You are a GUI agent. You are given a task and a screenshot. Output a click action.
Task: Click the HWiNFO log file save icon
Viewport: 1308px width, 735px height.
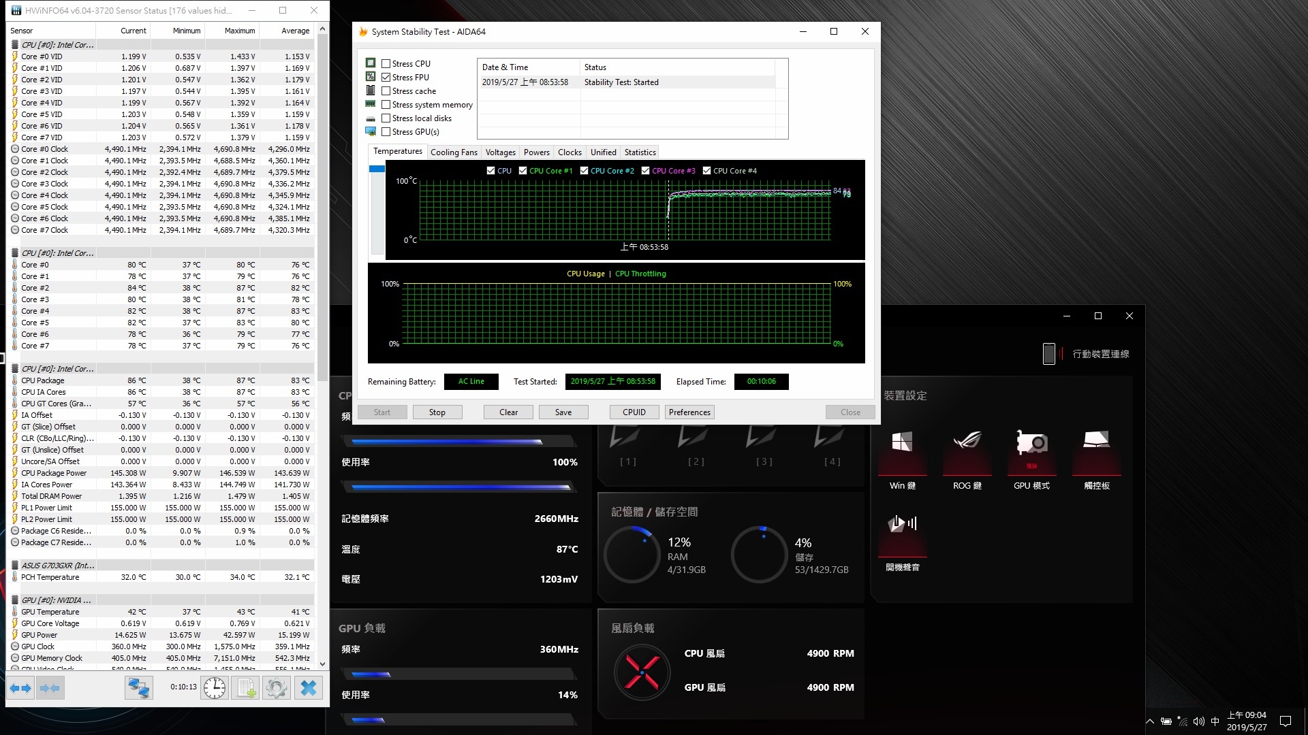245,688
